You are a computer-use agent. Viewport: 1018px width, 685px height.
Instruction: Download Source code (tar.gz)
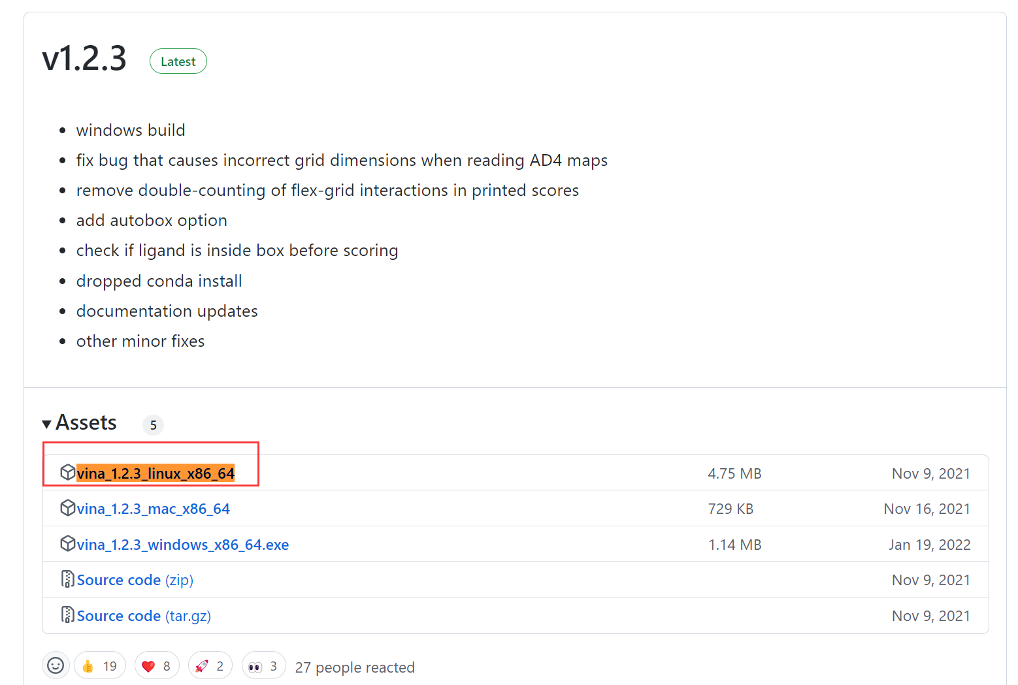(144, 616)
